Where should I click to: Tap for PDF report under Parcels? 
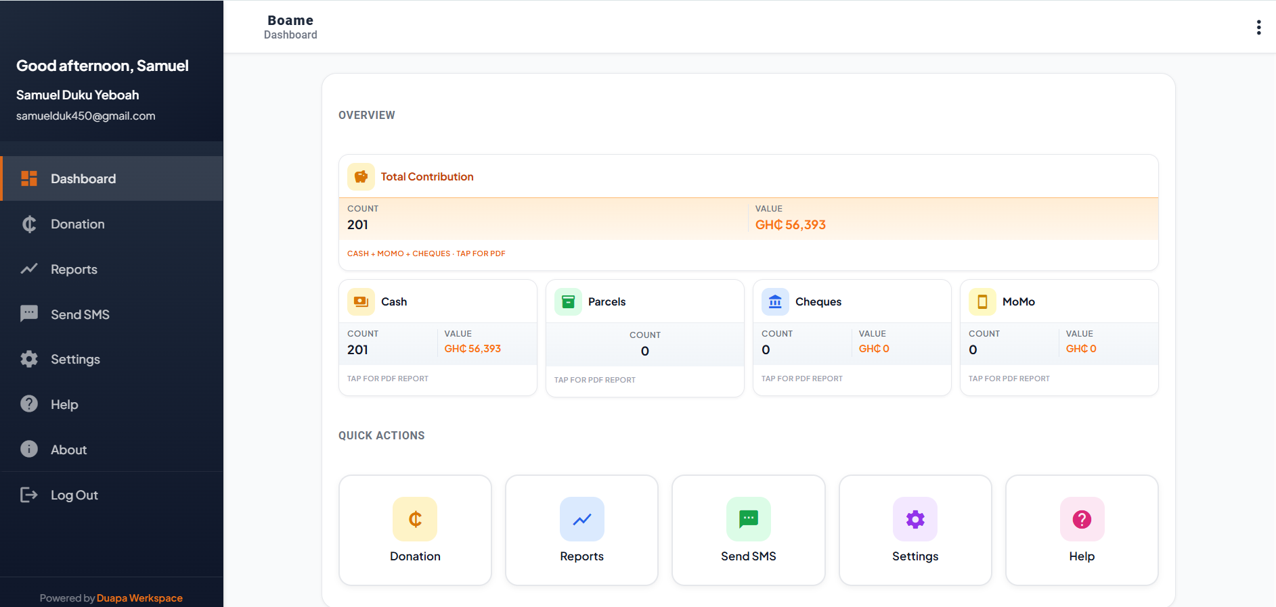[x=595, y=380]
